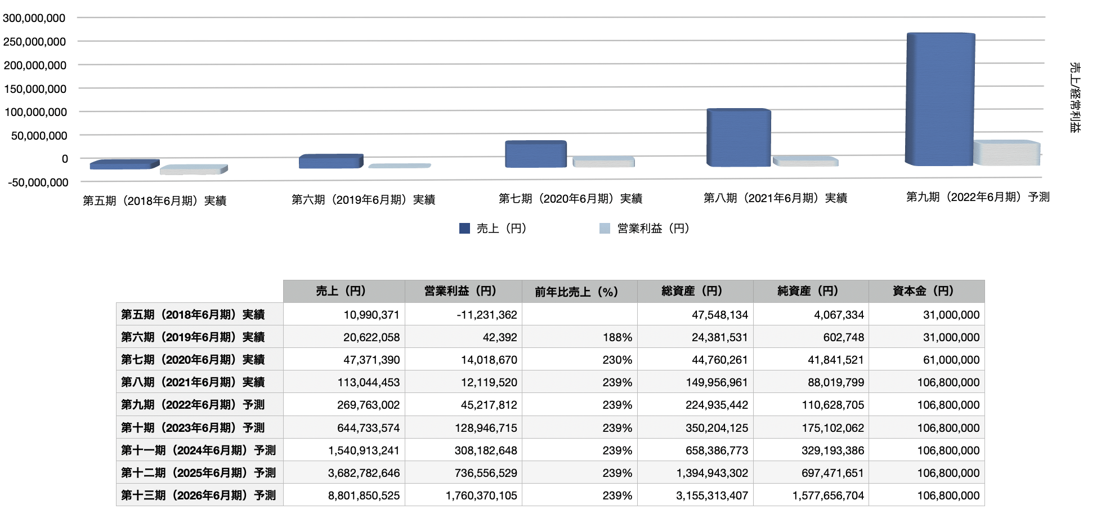Select the 188% growth rate cell
Viewport: 1101px width, 527px height.
click(x=617, y=337)
